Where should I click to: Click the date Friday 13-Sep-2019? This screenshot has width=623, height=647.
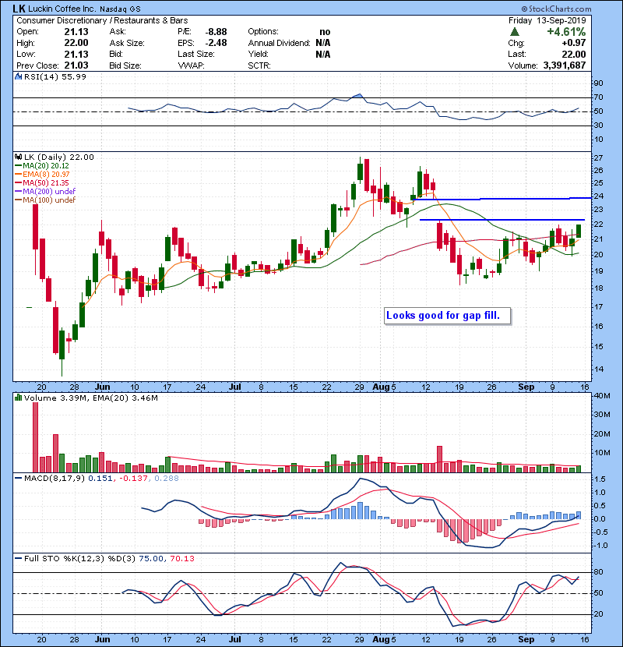[x=547, y=20]
